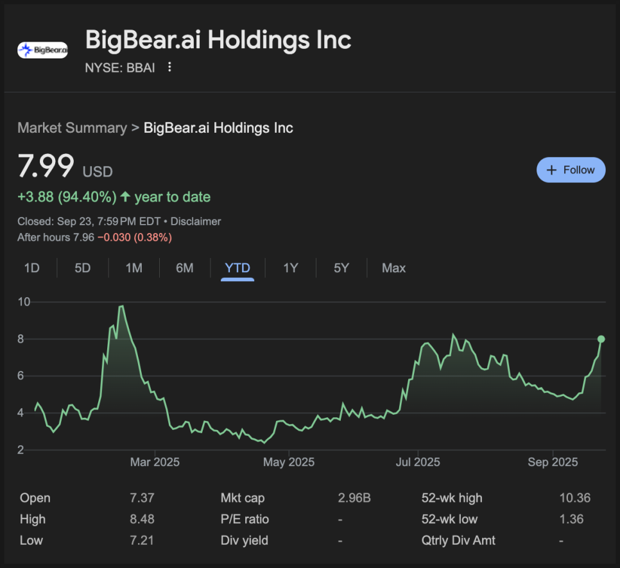
Task: Click the BigBear.ai company logo
Action: (x=43, y=50)
